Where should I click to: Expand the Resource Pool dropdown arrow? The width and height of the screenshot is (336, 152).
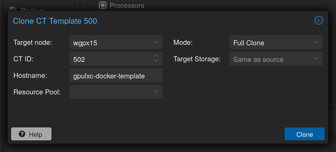click(x=156, y=92)
